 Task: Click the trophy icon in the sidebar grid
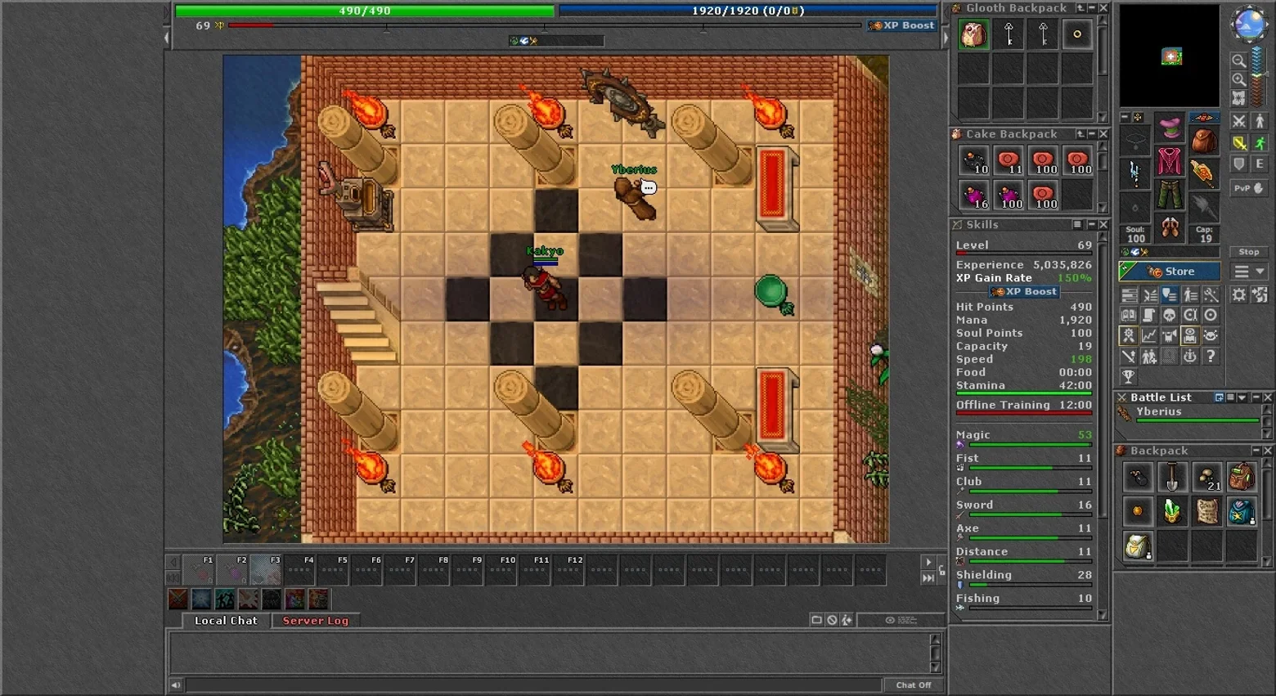(1129, 376)
